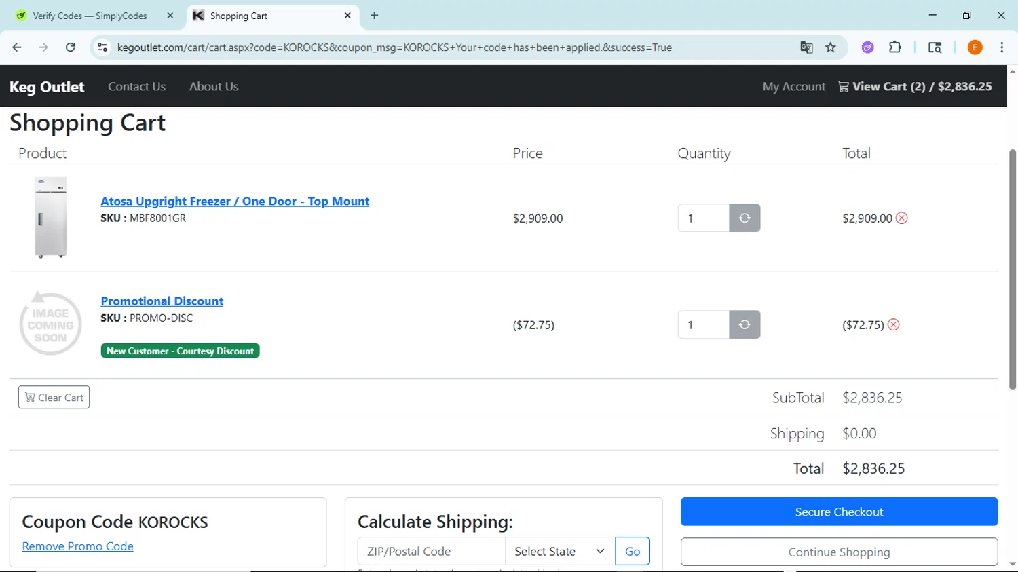Viewport: 1018px width, 572px height.
Task: Close the Shopping Cart tab
Action: click(x=347, y=15)
